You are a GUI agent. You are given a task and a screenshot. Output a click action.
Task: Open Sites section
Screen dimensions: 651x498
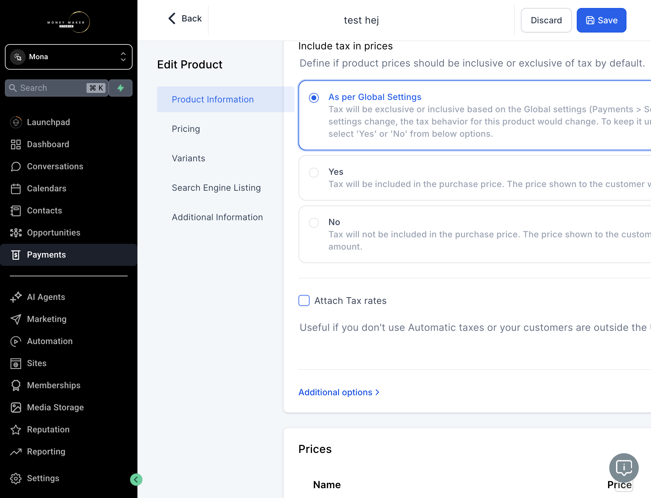[69, 363]
